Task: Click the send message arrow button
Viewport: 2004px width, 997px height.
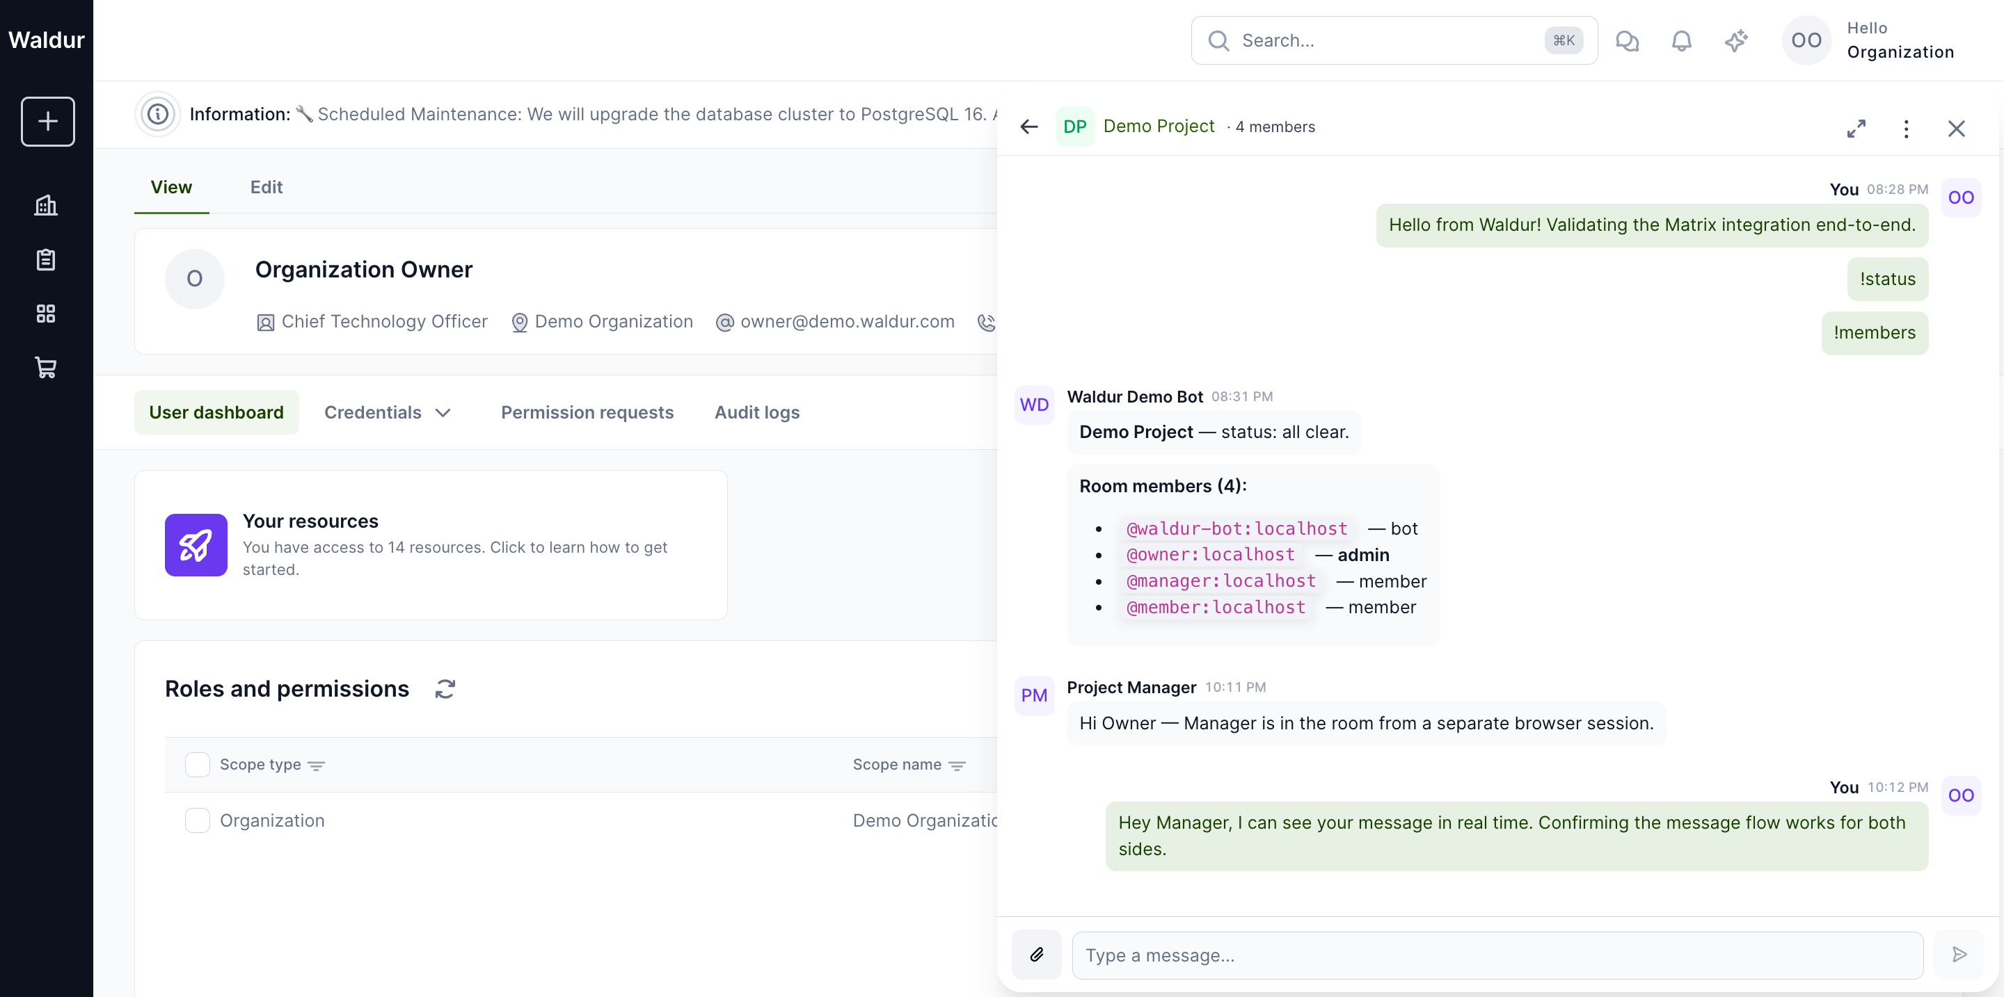Action: click(1959, 955)
